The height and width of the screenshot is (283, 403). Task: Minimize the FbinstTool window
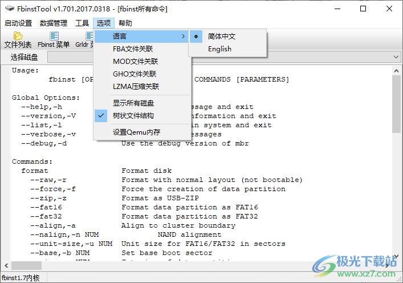click(x=337, y=9)
